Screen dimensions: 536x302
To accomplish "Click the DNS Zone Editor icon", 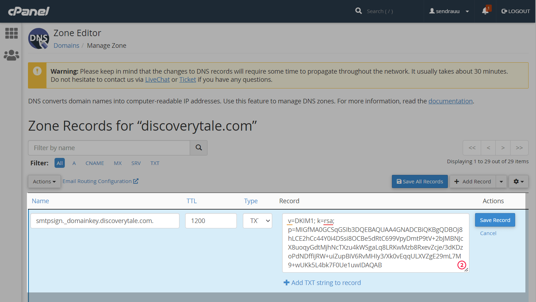I will 39,39.
